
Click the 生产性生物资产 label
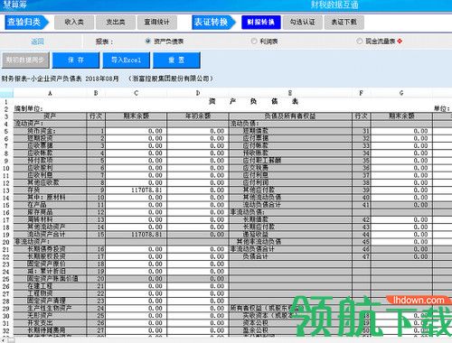(x=50, y=308)
